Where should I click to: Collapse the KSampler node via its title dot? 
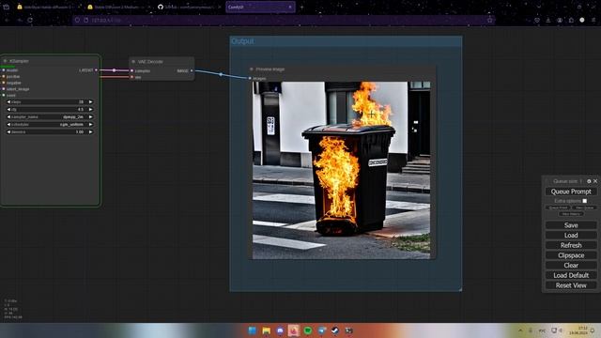pyautogui.click(x=6, y=61)
